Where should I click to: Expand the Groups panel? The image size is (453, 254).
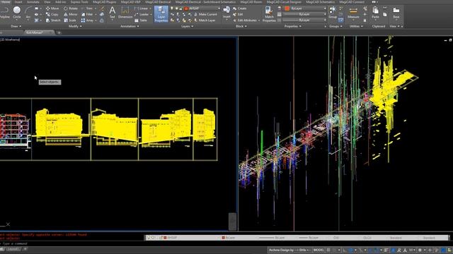pyautogui.click(x=336, y=26)
